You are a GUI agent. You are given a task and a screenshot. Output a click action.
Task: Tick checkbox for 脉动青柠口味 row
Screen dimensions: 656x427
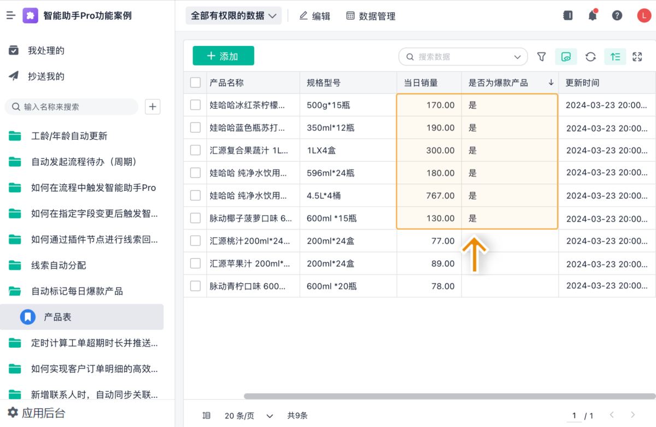195,286
